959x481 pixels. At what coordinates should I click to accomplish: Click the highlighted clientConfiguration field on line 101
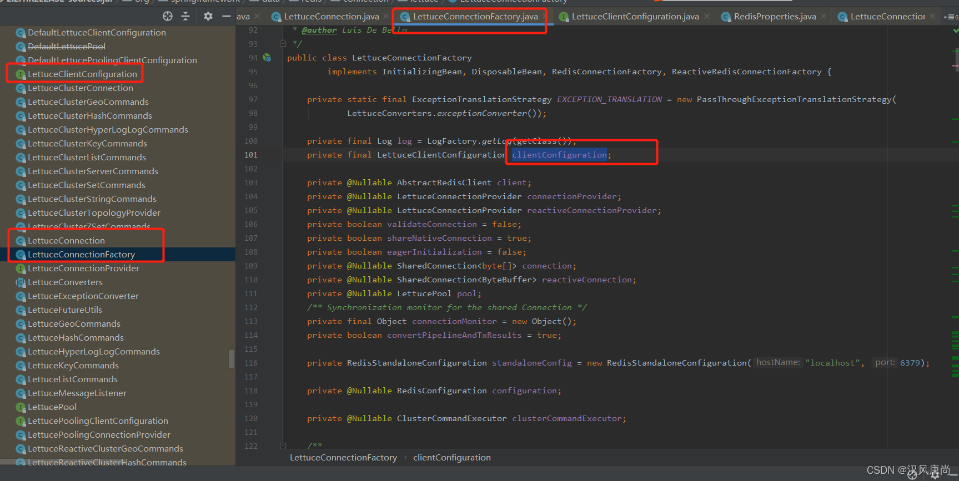pyautogui.click(x=559, y=155)
